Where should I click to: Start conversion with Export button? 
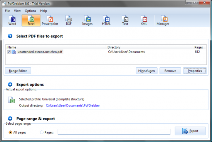pyautogui.click(x=190, y=131)
